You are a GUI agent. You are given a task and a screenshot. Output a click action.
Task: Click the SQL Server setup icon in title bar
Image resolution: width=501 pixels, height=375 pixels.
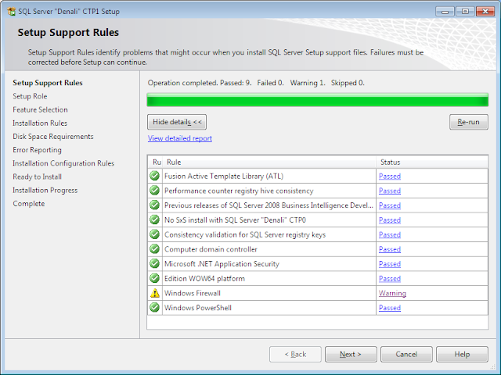coord(11,12)
